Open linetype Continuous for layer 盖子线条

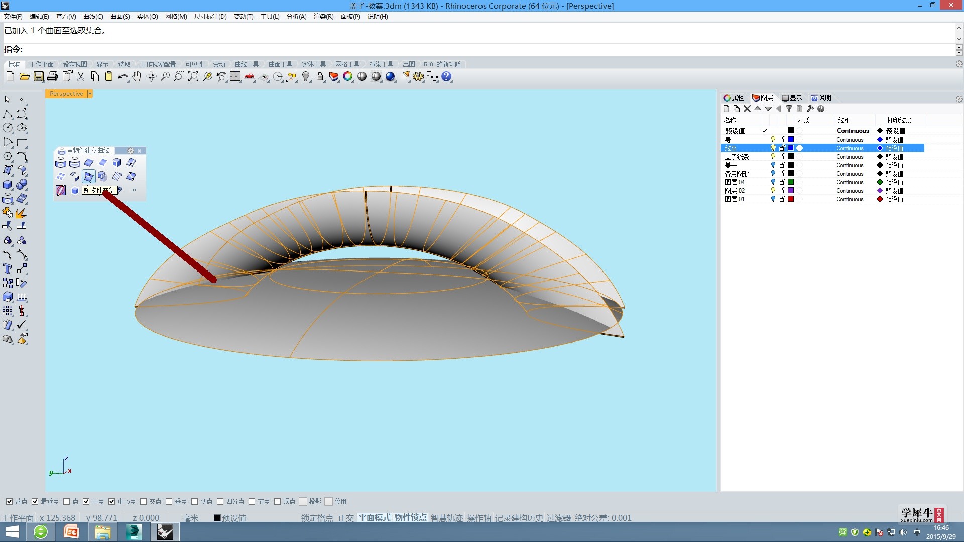click(850, 157)
